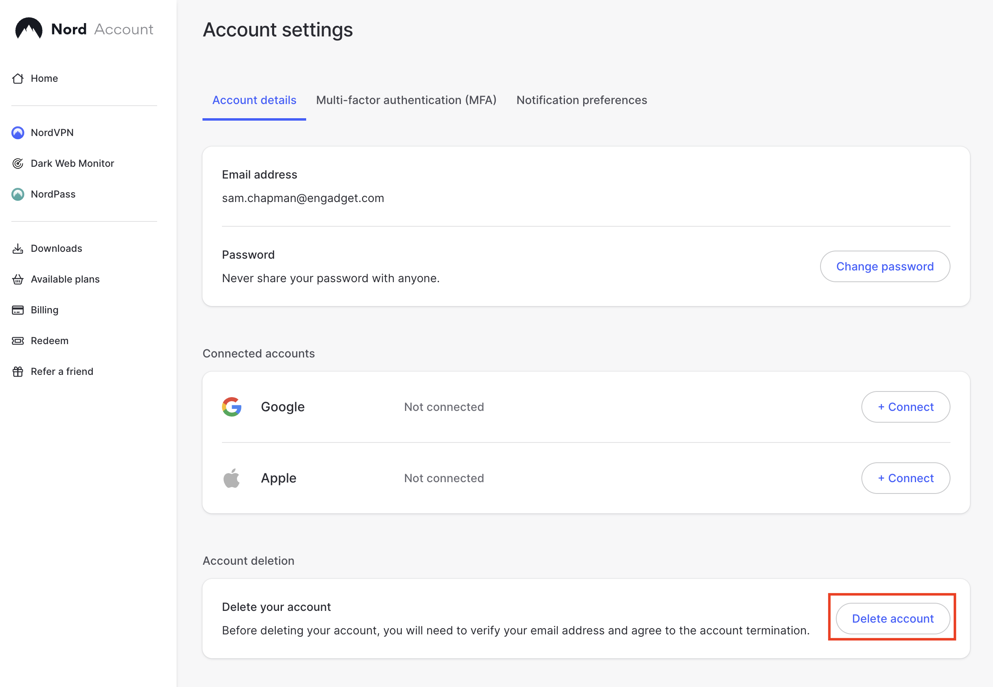Select the Account details tab
This screenshot has width=993, height=687.
pos(254,100)
